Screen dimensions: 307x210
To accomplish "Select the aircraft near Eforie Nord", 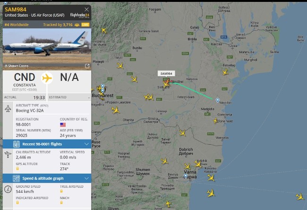I will click(x=215, y=121).
